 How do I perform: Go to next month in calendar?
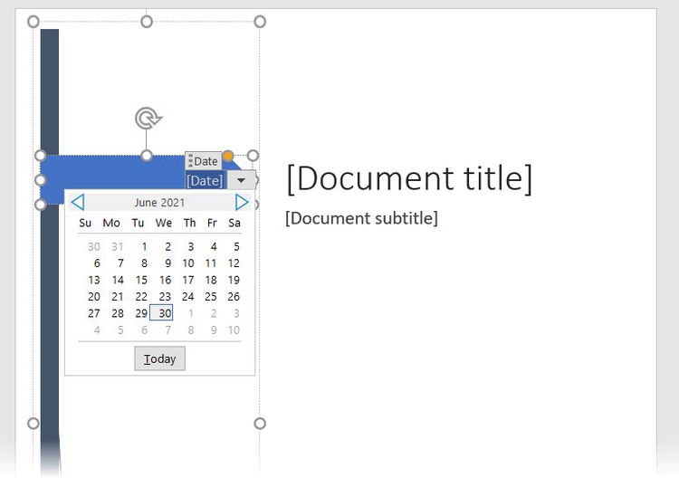click(242, 202)
